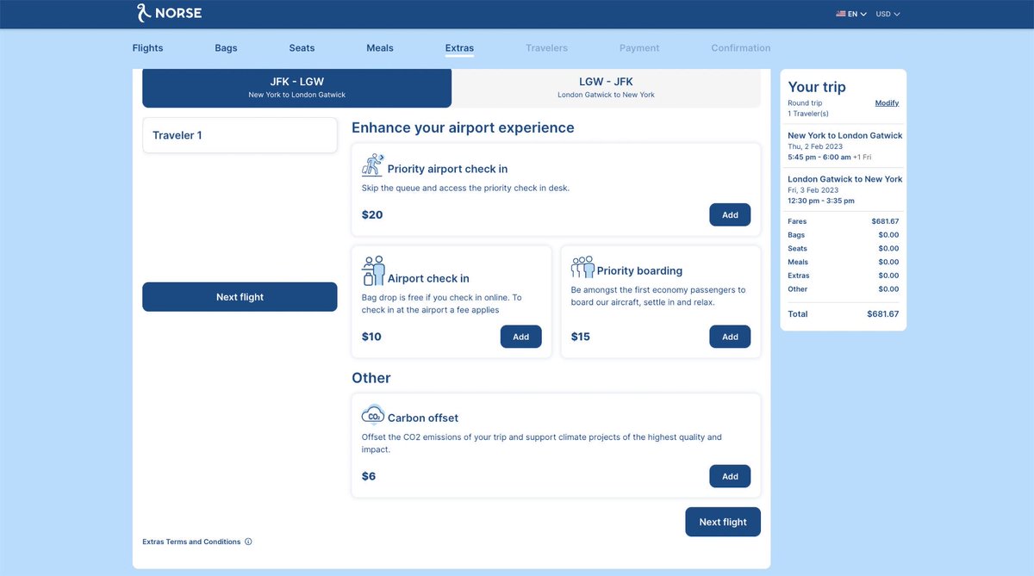Click the Payment step
This screenshot has height=576, width=1034.
coord(639,48)
